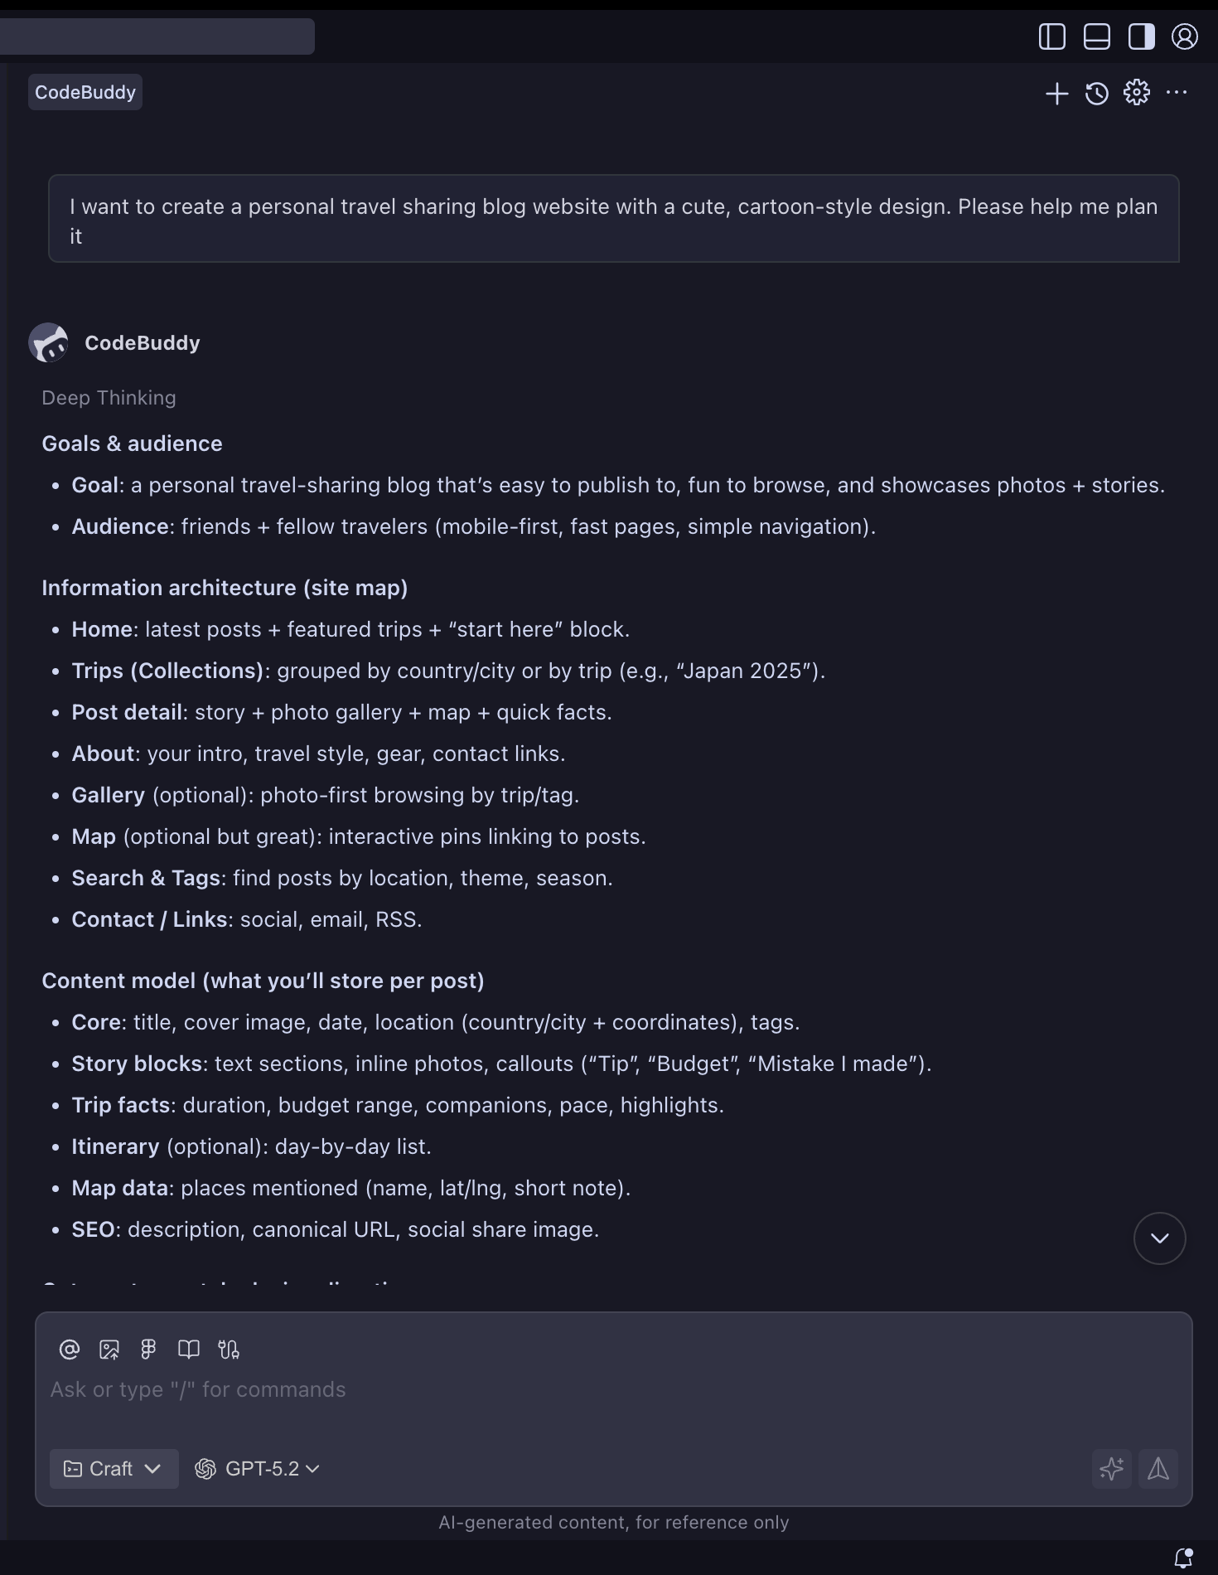Click the MCP plugin icon
Screen dimensions: 1218x1575
(228, 1350)
